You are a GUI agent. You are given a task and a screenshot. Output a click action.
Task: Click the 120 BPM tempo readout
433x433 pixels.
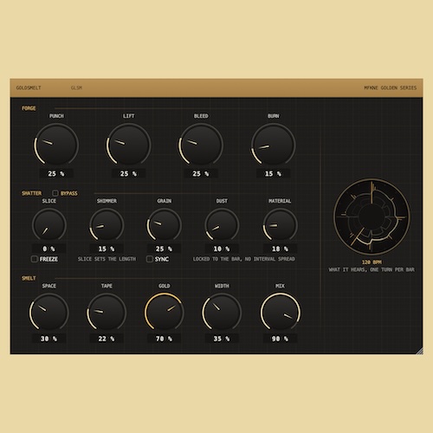tap(372, 262)
